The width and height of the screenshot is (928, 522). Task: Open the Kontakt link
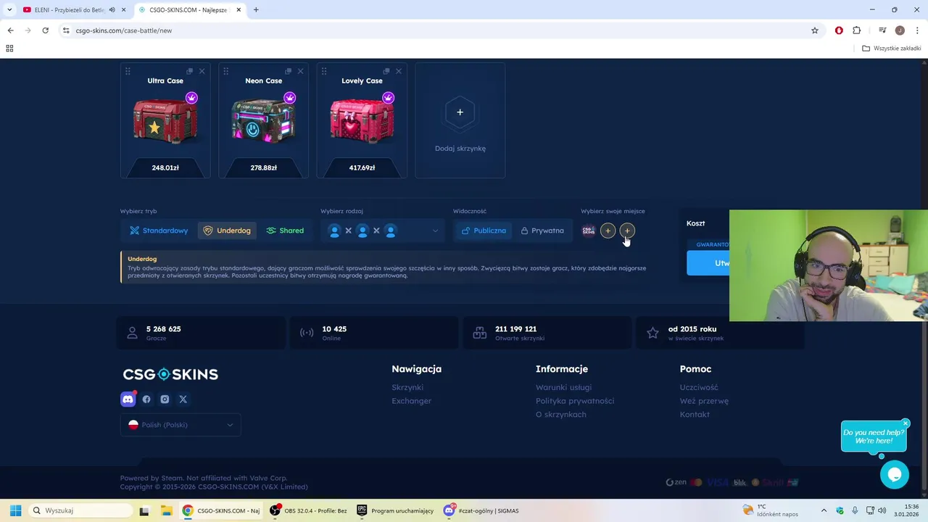[x=695, y=415]
